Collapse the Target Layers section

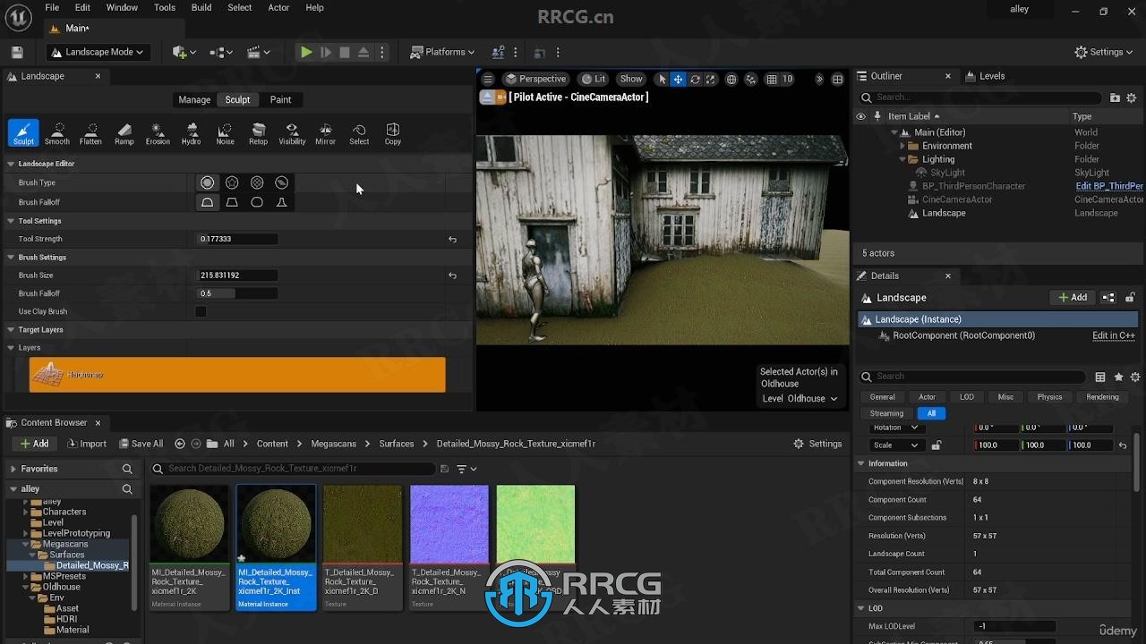click(x=12, y=330)
